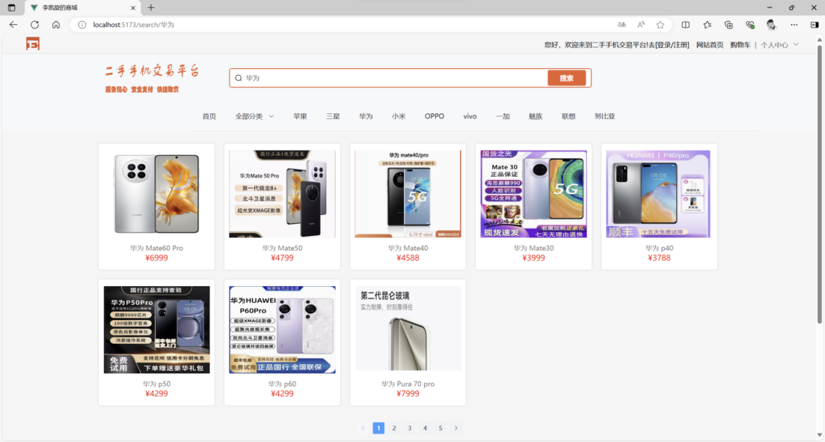Select 一加 brand menu item
Image resolution: width=825 pixels, height=442 pixels.
503,116
